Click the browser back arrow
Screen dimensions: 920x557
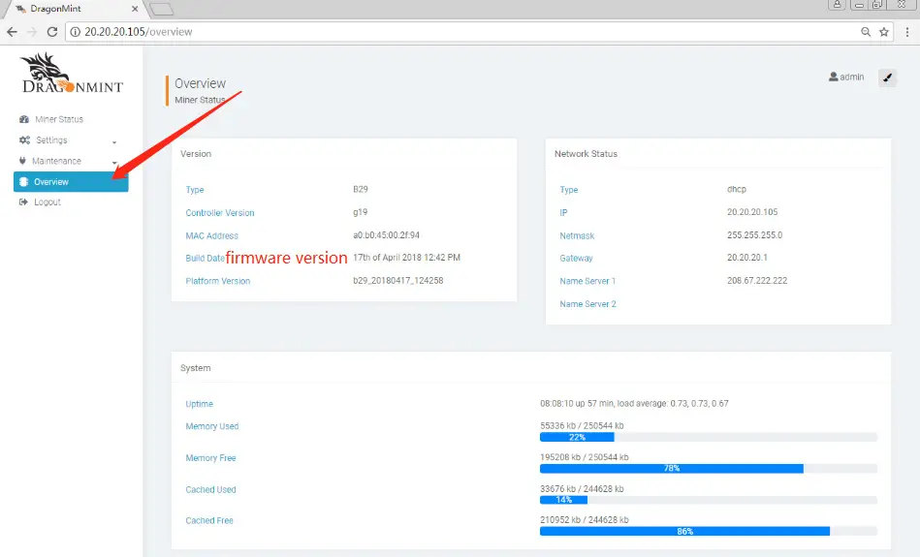click(x=12, y=32)
